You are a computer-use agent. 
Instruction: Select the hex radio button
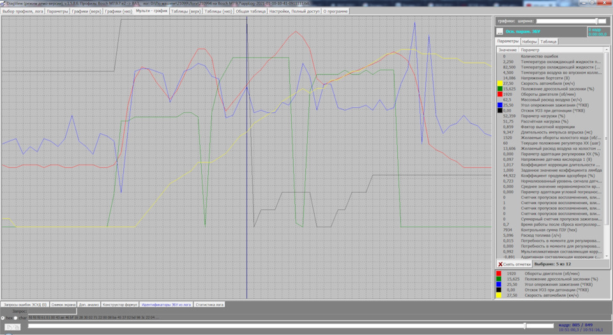tap(3, 318)
